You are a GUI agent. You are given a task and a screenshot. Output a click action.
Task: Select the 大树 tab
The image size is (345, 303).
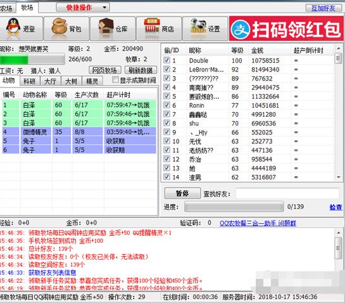click(71, 81)
